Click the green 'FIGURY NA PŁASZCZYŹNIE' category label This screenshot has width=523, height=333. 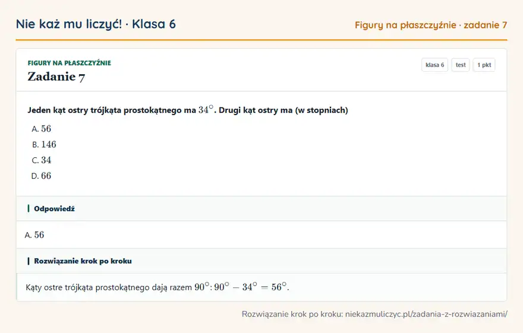click(x=70, y=63)
